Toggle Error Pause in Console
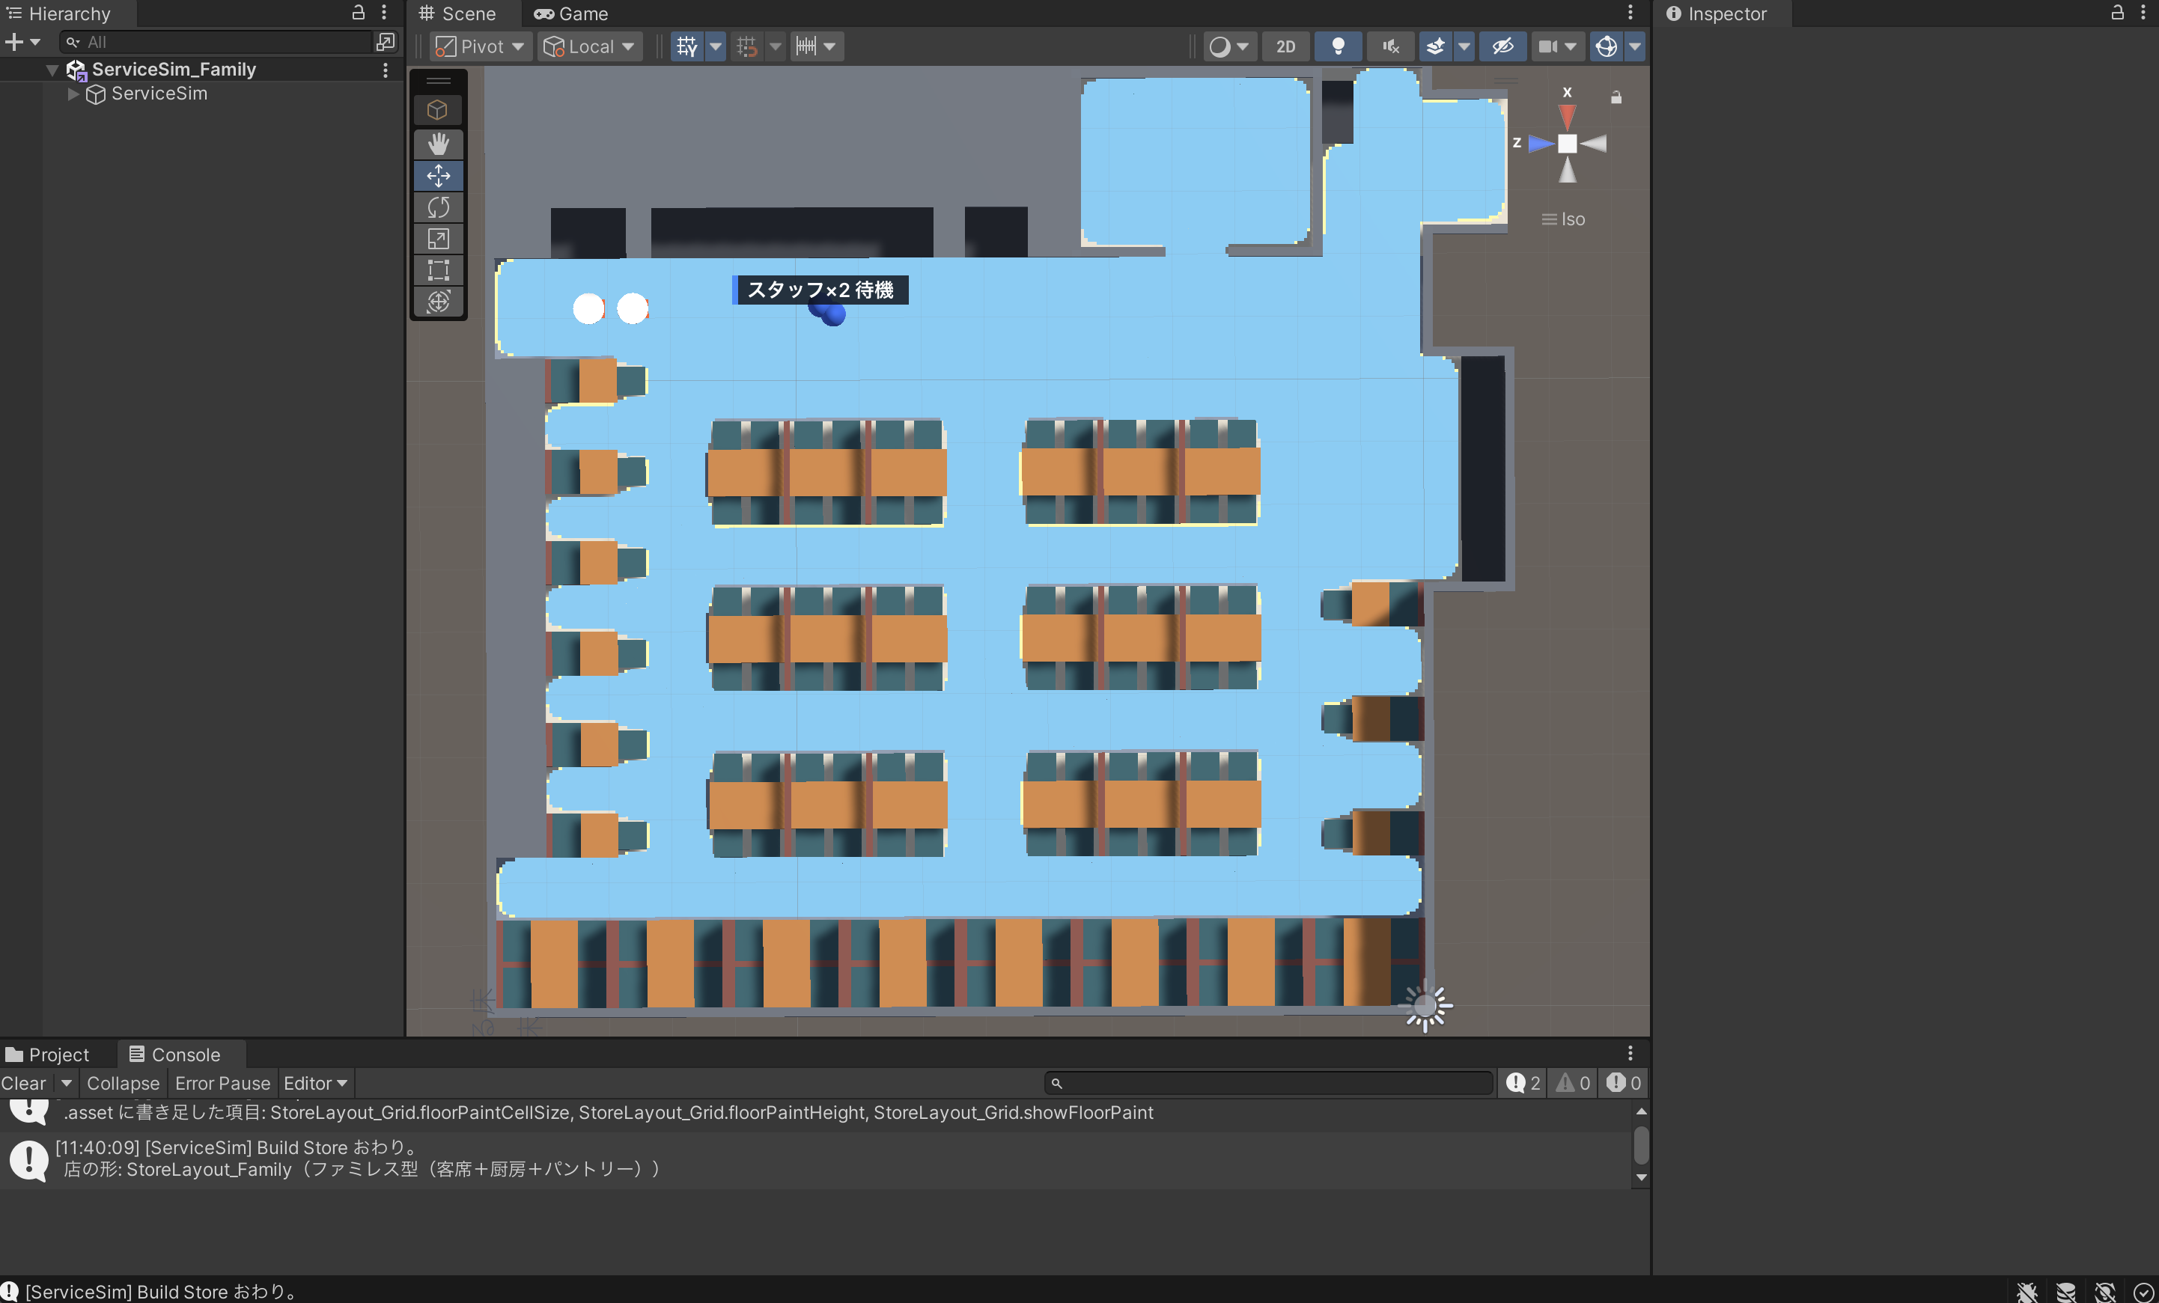The height and width of the screenshot is (1303, 2159). (222, 1083)
